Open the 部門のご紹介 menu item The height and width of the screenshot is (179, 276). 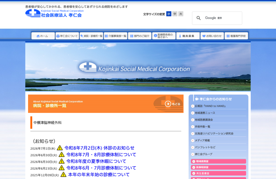click(140, 36)
